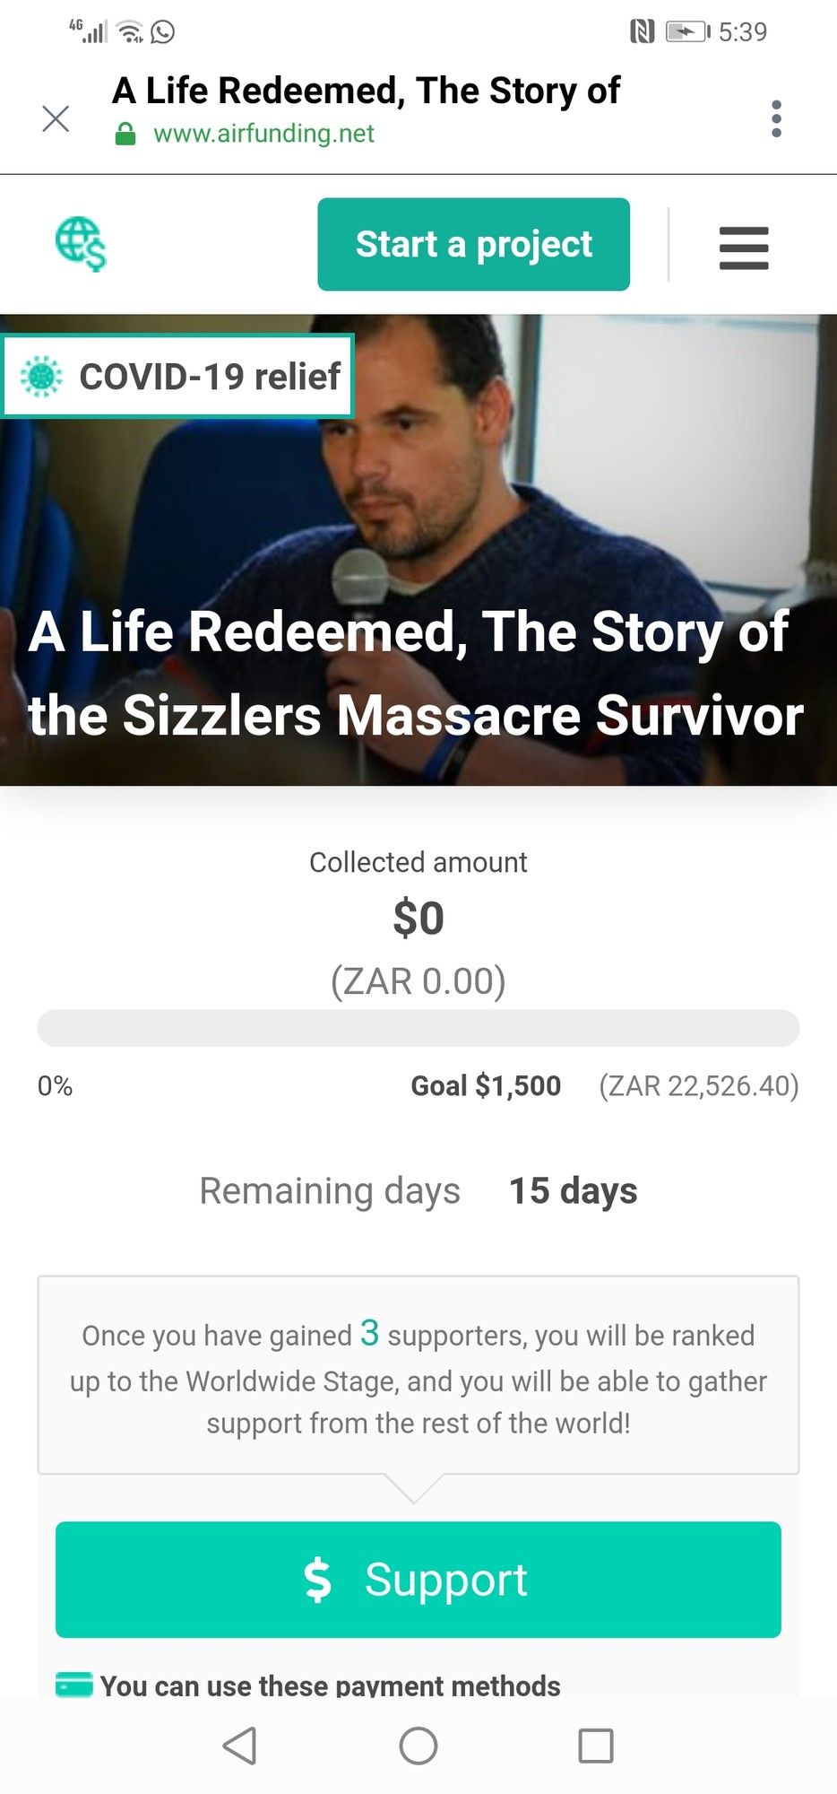837x1794 pixels.
Task: Tap the WhatsApp notification status icon
Action: 163,32
